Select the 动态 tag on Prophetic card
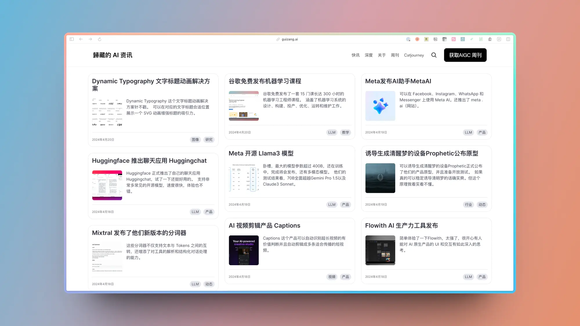Viewport: 580px width, 326px height. click(482, 205)
